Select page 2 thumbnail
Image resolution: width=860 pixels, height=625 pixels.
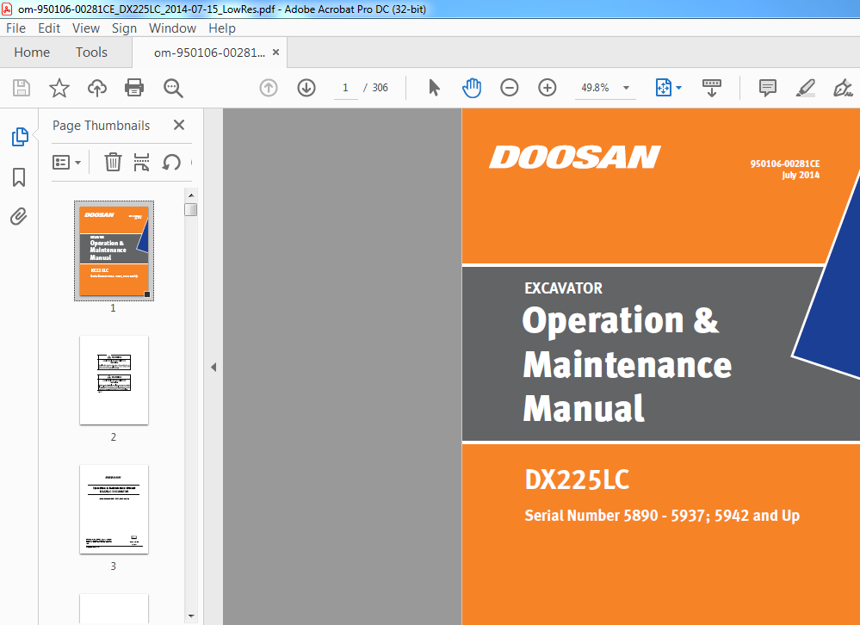(x=114, y=380)
